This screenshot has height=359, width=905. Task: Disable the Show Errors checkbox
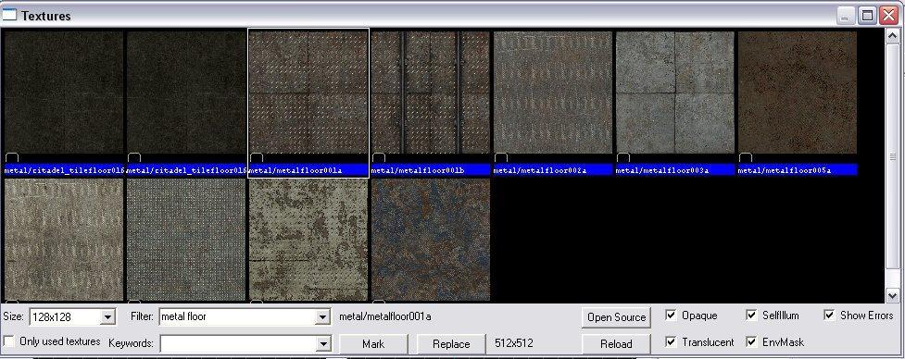pos(829,316)
